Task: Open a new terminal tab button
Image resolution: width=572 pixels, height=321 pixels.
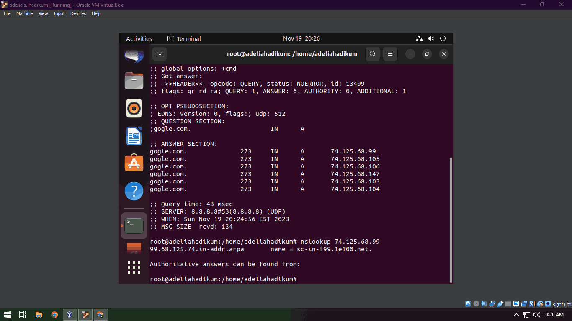Action: coord(160,54)
